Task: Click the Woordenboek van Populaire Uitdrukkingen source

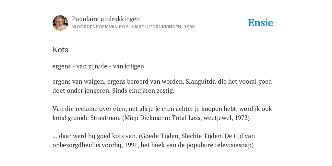Action: 133,27
